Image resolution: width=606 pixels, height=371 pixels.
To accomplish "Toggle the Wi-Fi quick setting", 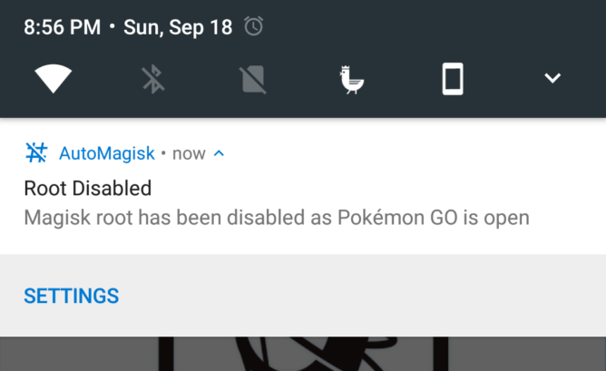I will tap(54, 79).
